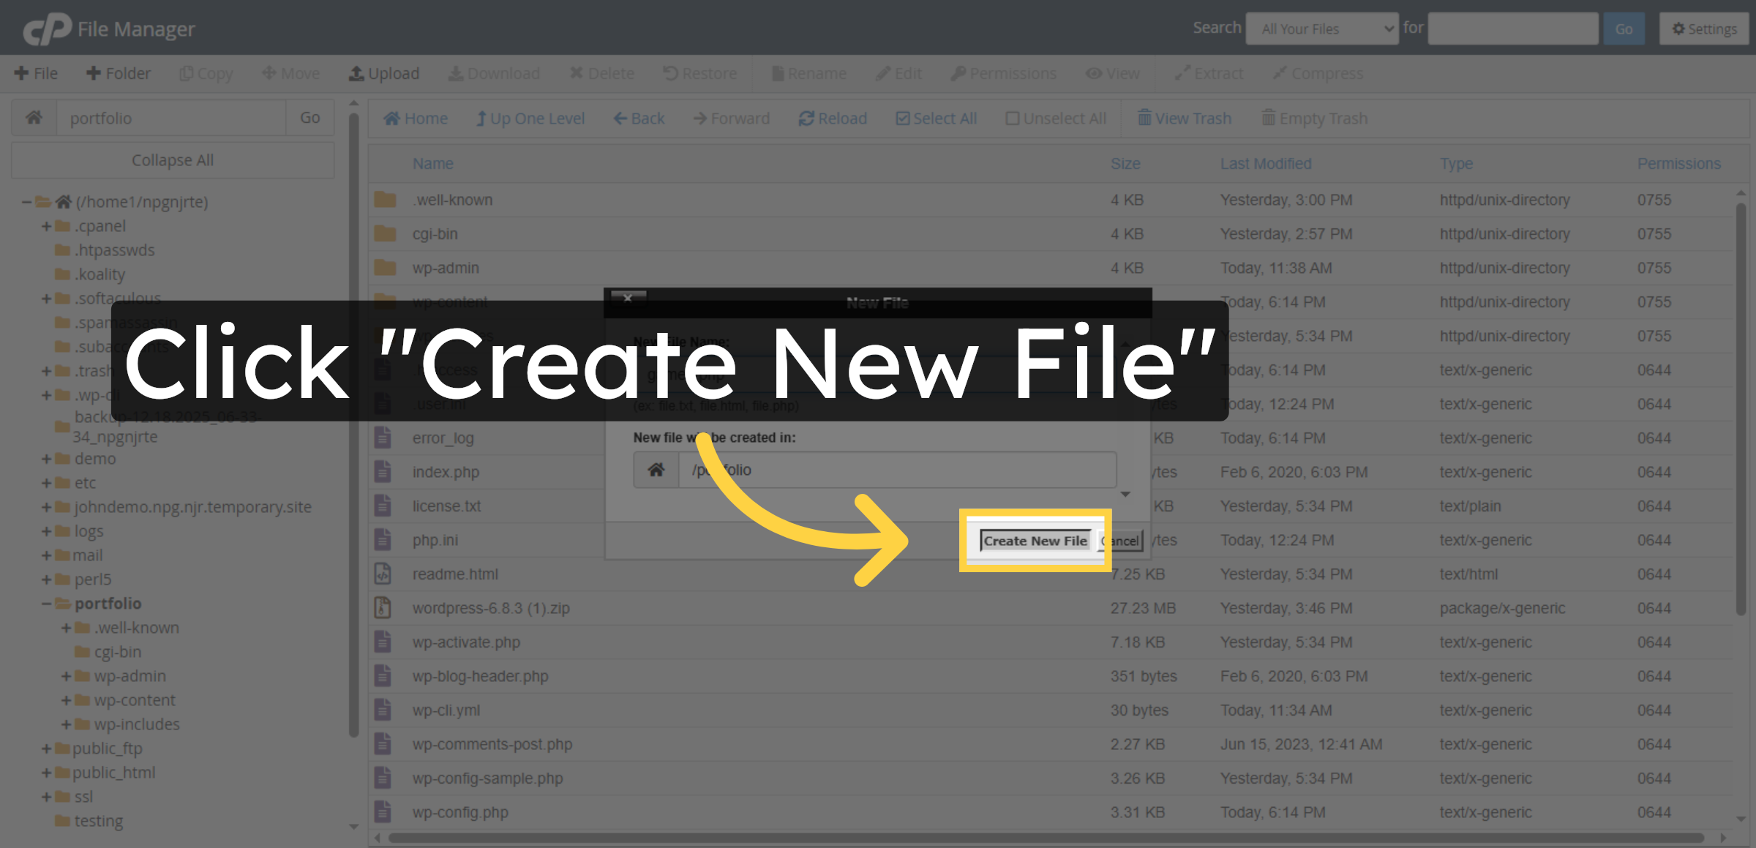Open View Trash
Viewport: 1756px width, 848px height.
1184,118
